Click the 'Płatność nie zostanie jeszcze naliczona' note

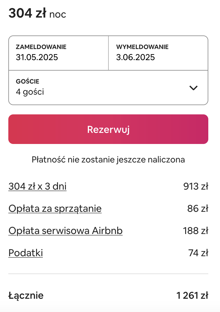pyautogui.click(x=108, y=160)
